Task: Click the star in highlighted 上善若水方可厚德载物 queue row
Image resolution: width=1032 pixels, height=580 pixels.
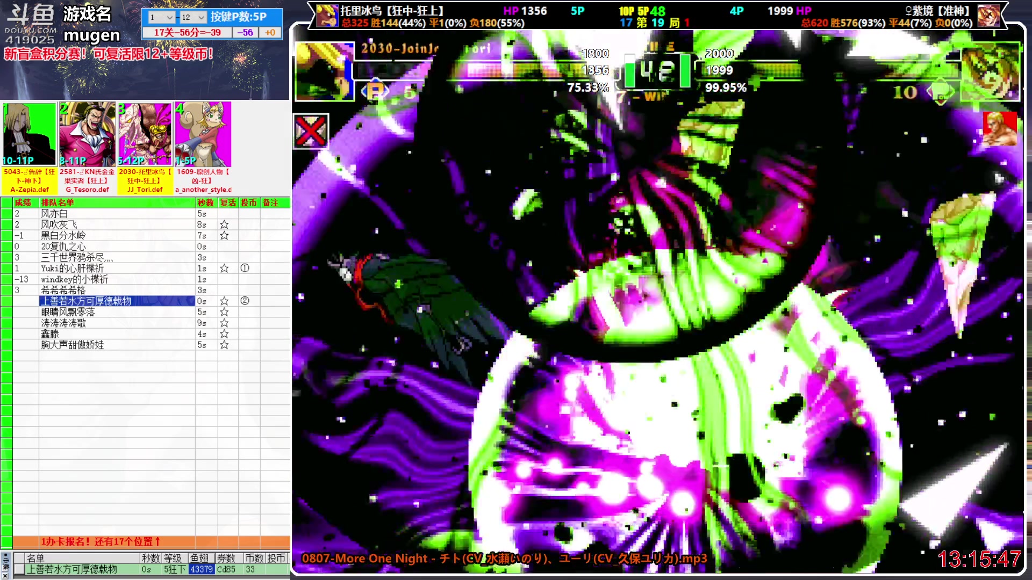Action: [x=224, y=301]
